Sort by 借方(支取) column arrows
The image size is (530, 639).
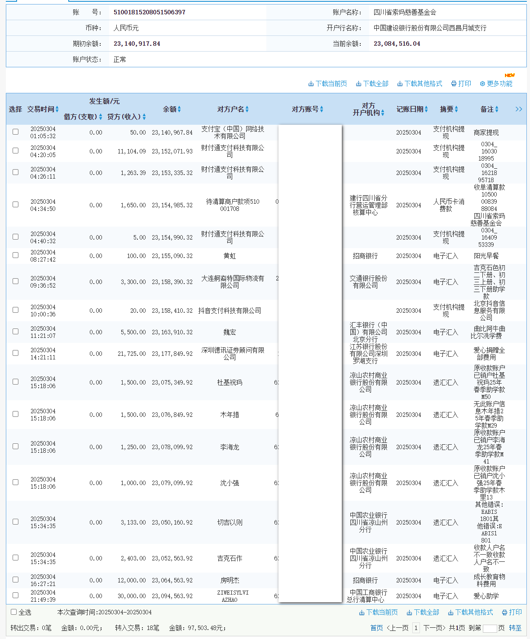(101, 117)
